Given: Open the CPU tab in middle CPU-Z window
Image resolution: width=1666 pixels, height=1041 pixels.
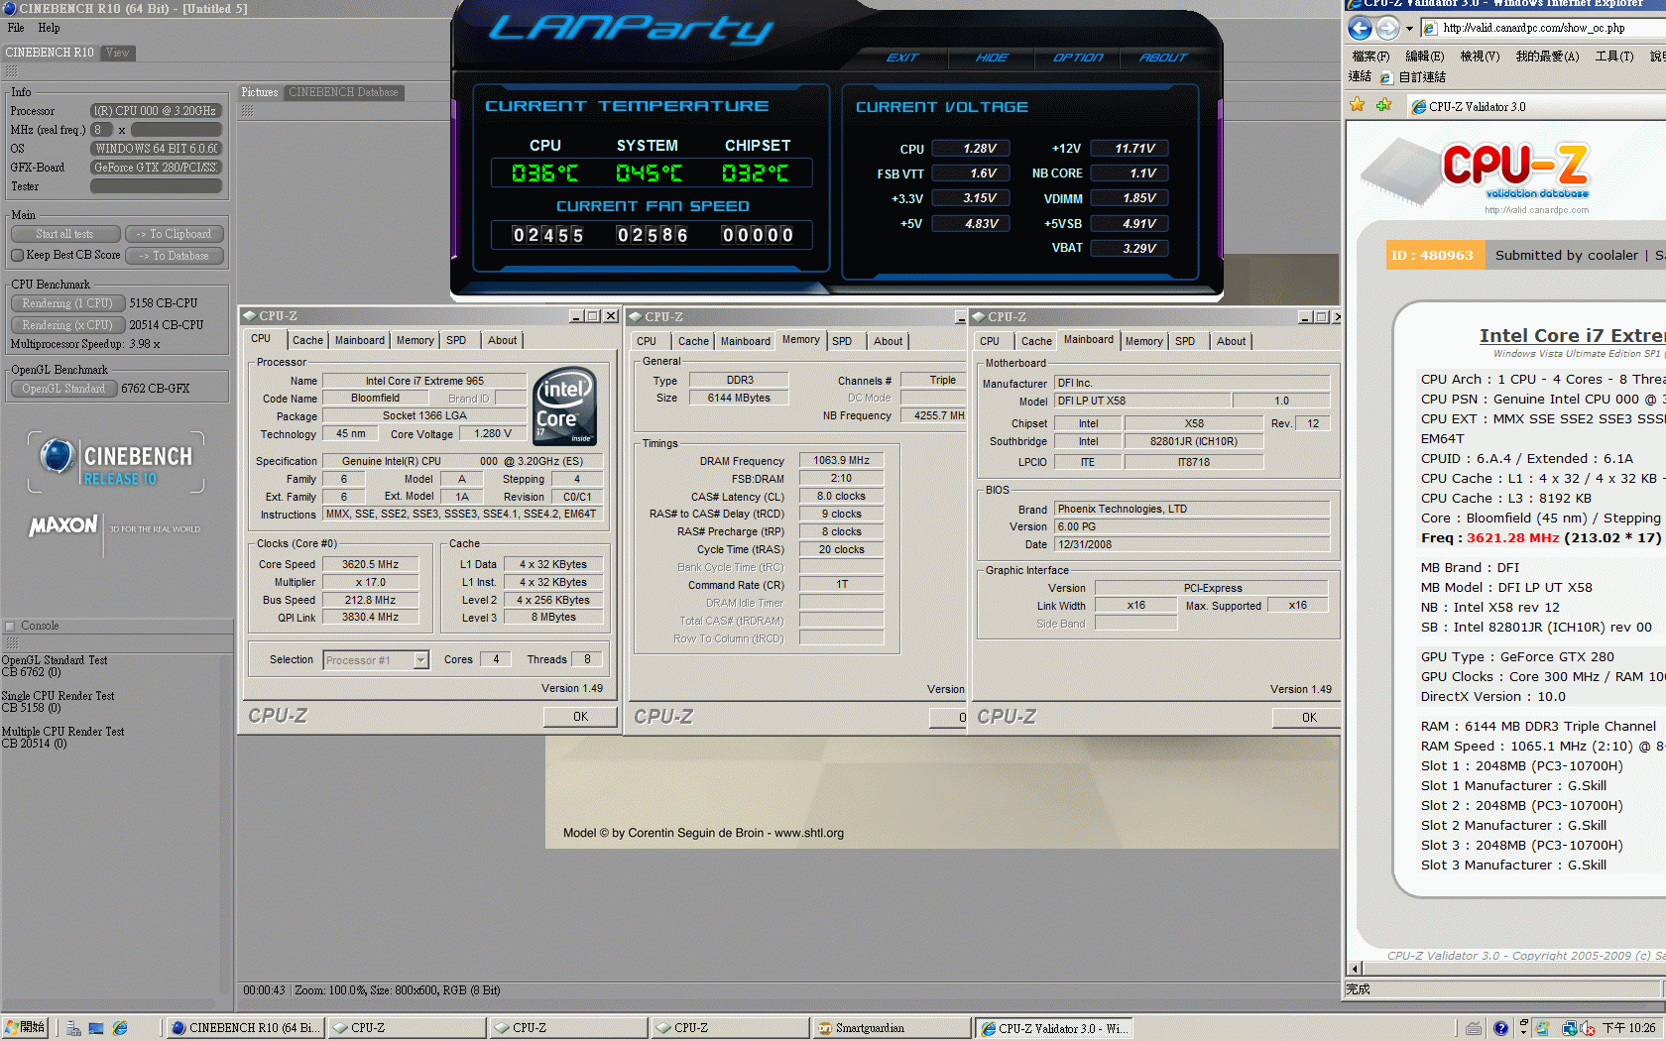Looking at the screenshot, I should (647, 341).
